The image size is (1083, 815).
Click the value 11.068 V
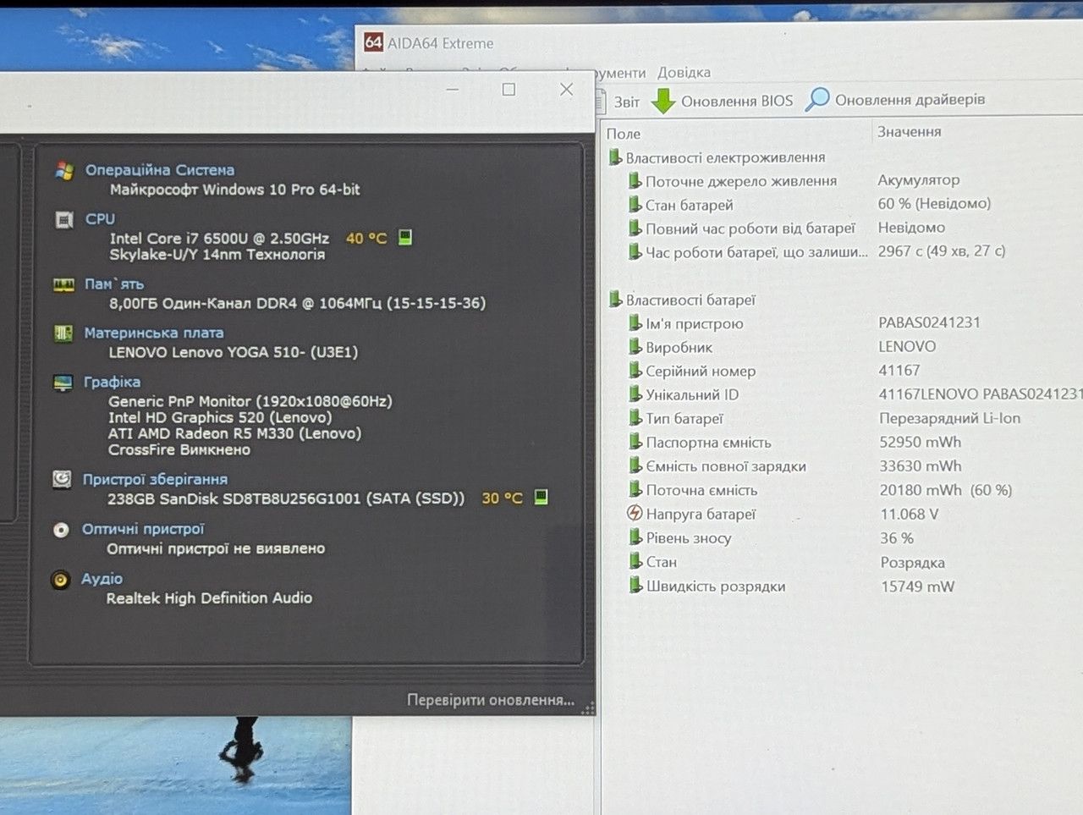pos(910,514)
